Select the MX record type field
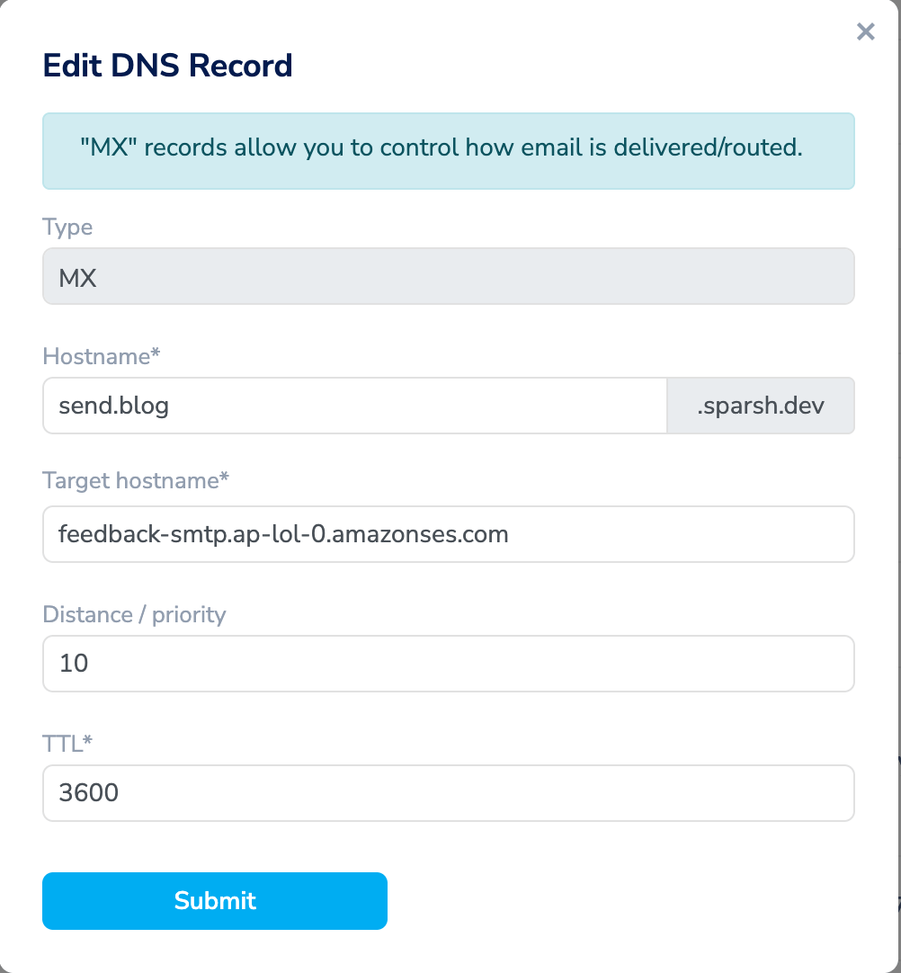This screenshot has width=901, height=973. coord(448,276)
